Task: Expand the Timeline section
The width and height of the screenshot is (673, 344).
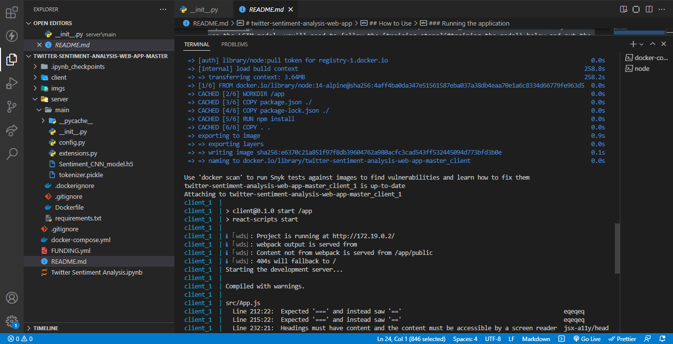Action: click(99, 328)
